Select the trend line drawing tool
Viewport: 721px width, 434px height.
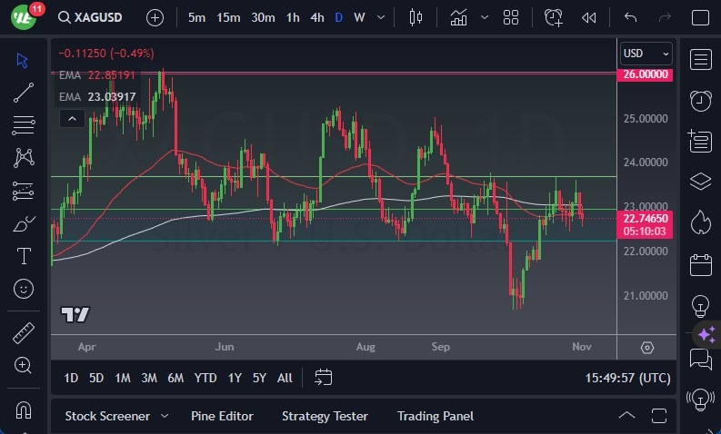pyautogui.click(x=24, y=93)
